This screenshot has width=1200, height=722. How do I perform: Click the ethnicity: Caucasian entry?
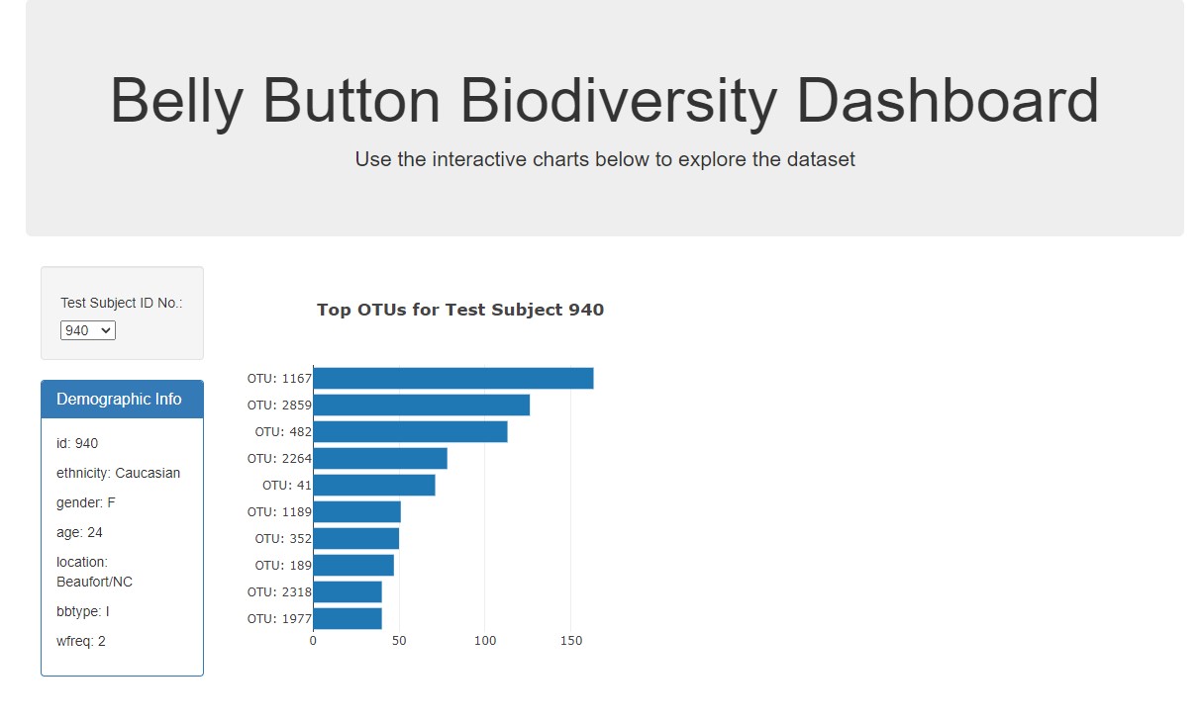coord(119,473)
